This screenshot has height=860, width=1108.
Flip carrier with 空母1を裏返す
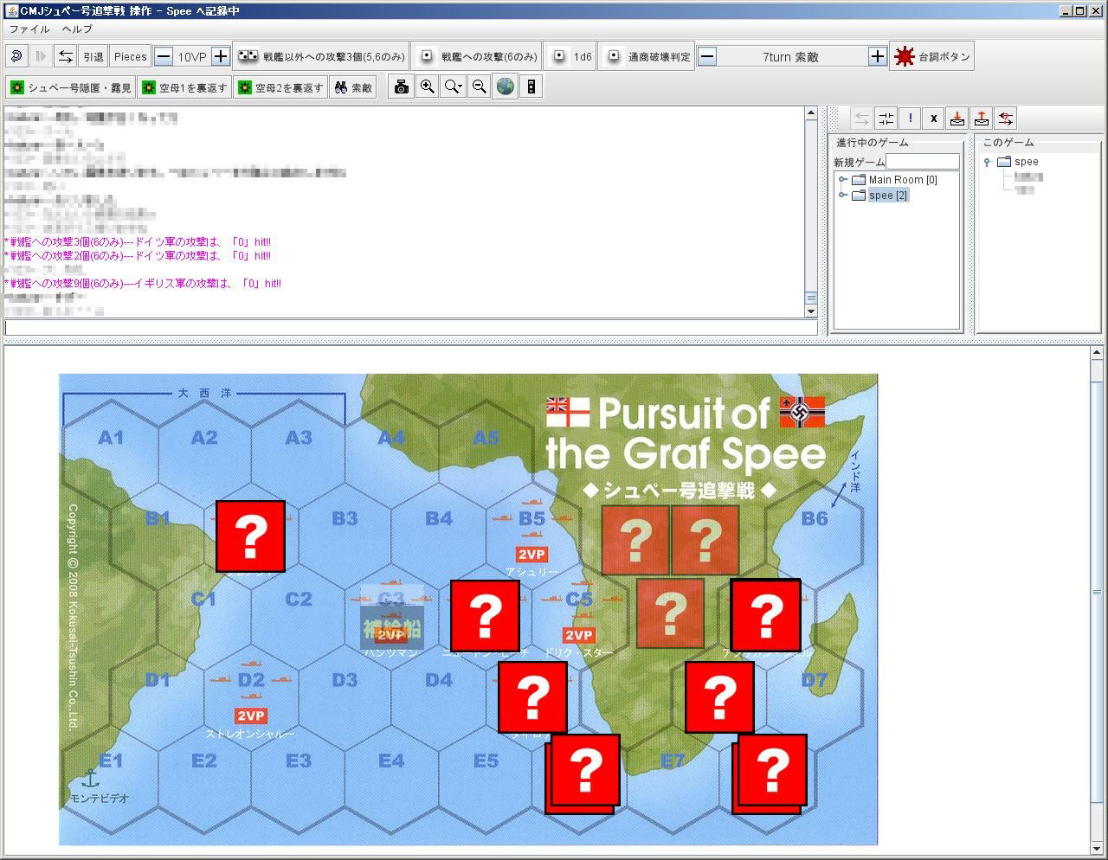184,87
